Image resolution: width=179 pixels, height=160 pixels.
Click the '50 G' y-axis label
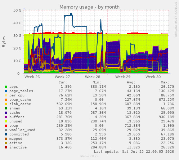click(x=17, y=10)
